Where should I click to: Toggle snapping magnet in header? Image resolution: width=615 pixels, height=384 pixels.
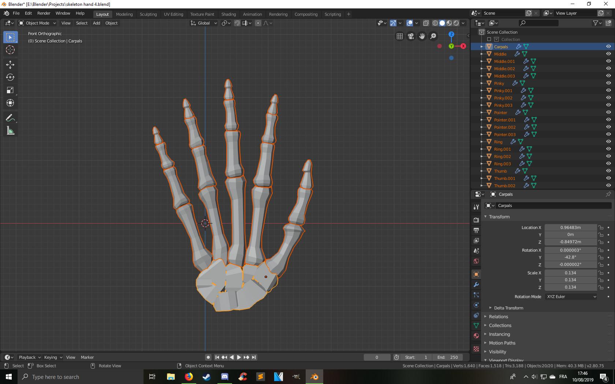pos(237,23)
